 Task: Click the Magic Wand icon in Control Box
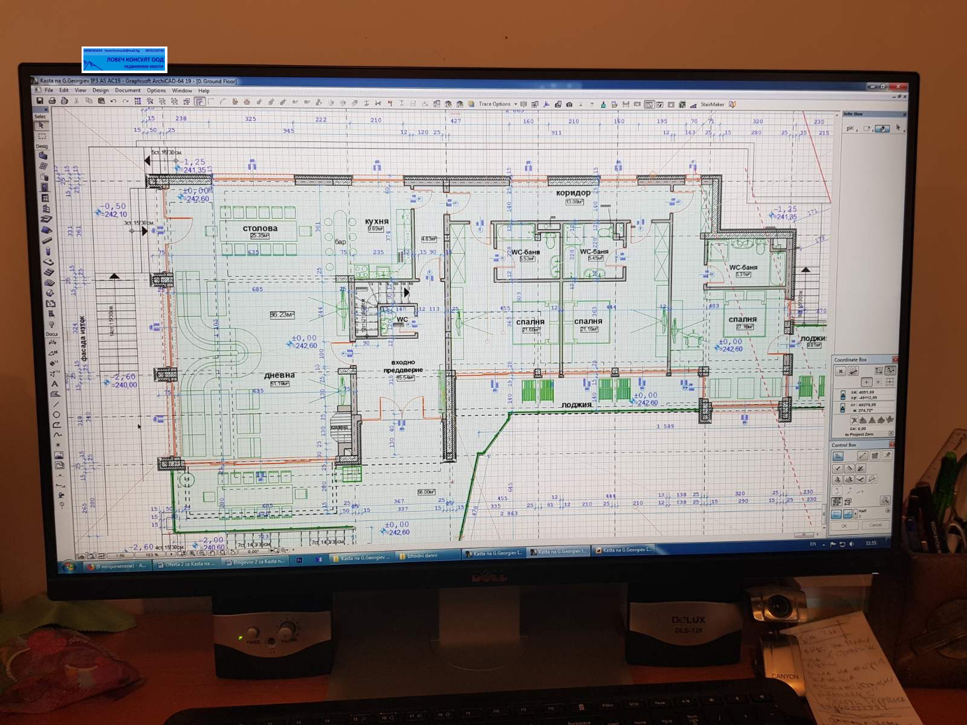click(862, 456)
